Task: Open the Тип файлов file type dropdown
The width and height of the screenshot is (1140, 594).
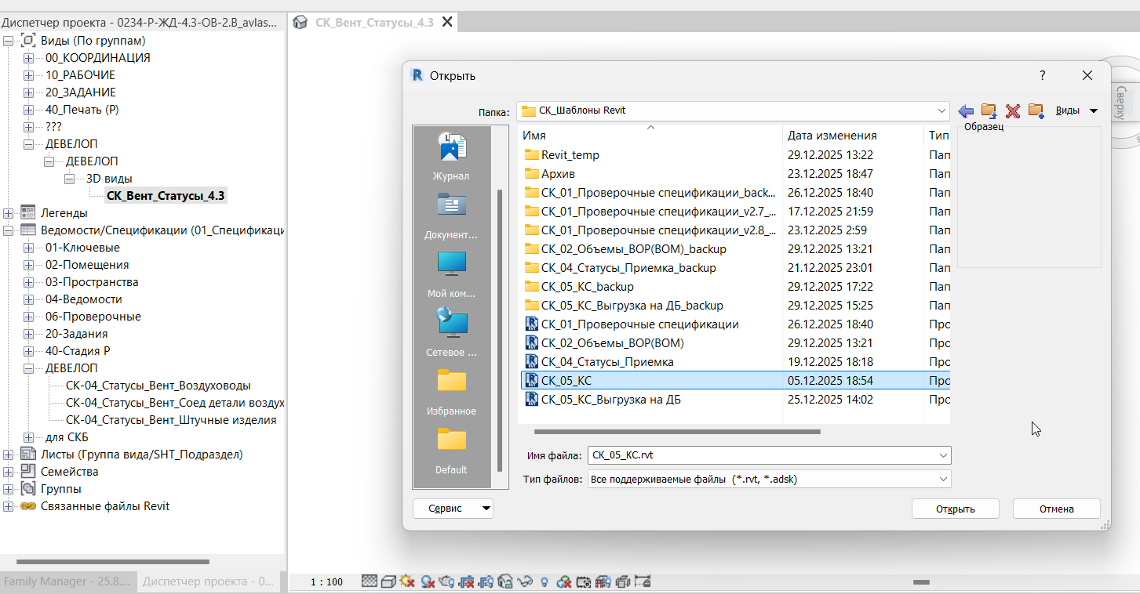Action: click(769, 479)
